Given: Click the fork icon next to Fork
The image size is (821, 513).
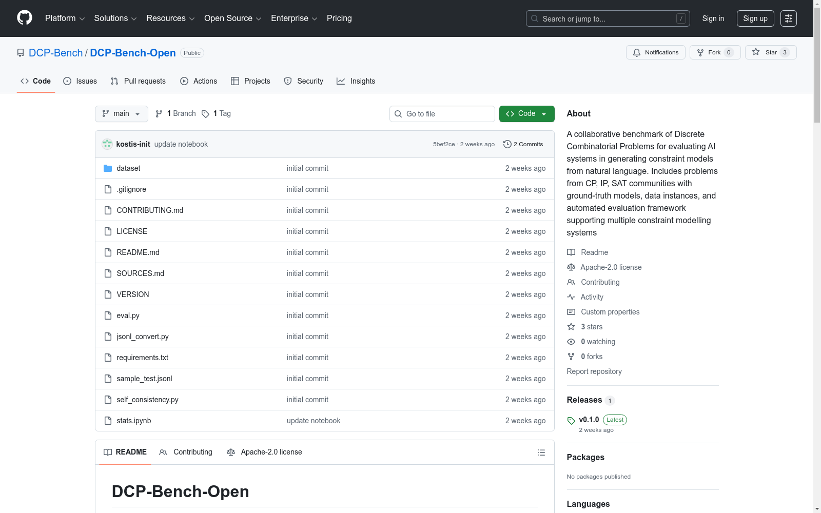Looking at the screenshot, I should pos(700,52).
